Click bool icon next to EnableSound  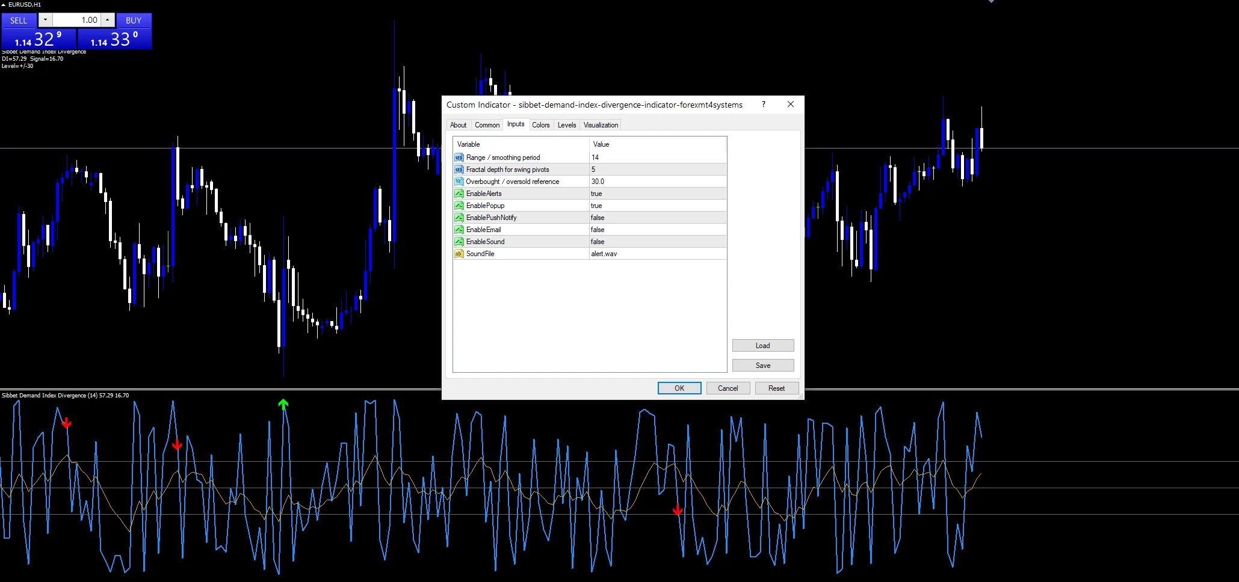(x=459, y=242)
